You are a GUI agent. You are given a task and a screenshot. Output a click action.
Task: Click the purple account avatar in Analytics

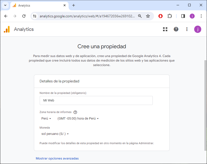[197, 29]
